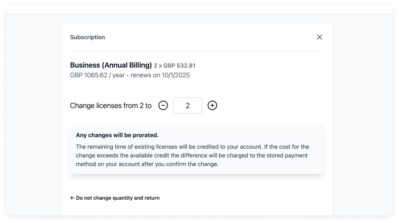Click the 'Any changes will be prorated.' heading
Image resolution: width=399 pixels, height=223 pixels.
click(117, 135)
